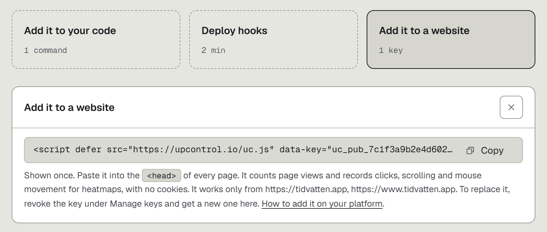Click the copy icon beside Copy
Screen dimensions: 547x232
tap(470, 150)
